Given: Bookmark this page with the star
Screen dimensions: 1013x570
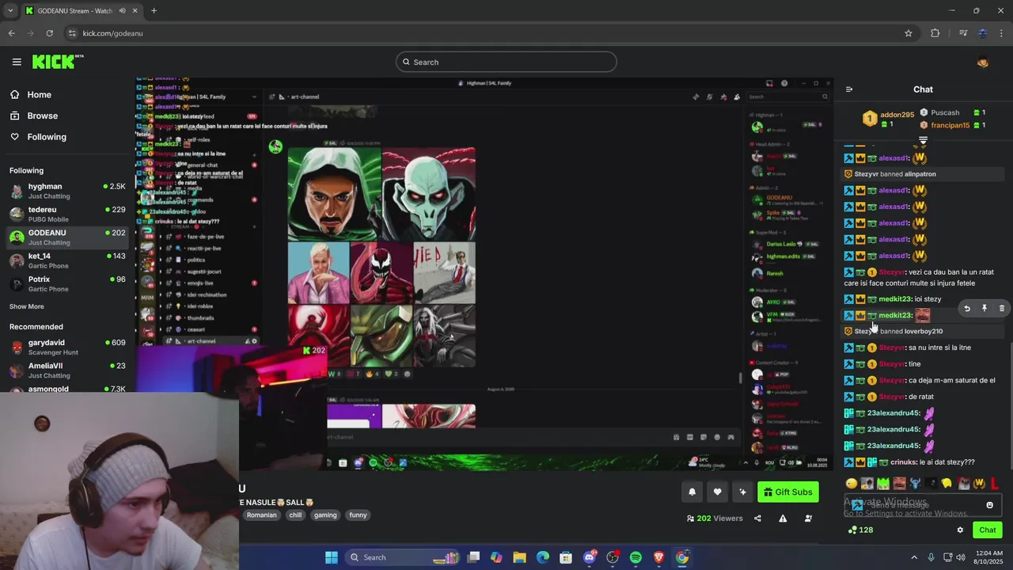Looking at the screenshot, I should (x=909, y=33).
